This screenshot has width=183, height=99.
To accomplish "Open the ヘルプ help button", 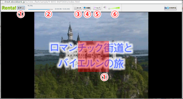I will 97,8.
